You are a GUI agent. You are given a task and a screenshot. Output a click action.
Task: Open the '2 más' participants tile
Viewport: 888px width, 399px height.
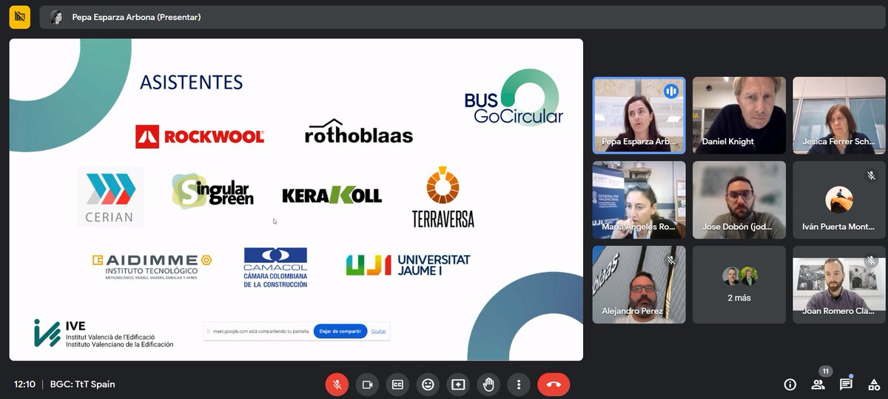click(x=739, y=284)
